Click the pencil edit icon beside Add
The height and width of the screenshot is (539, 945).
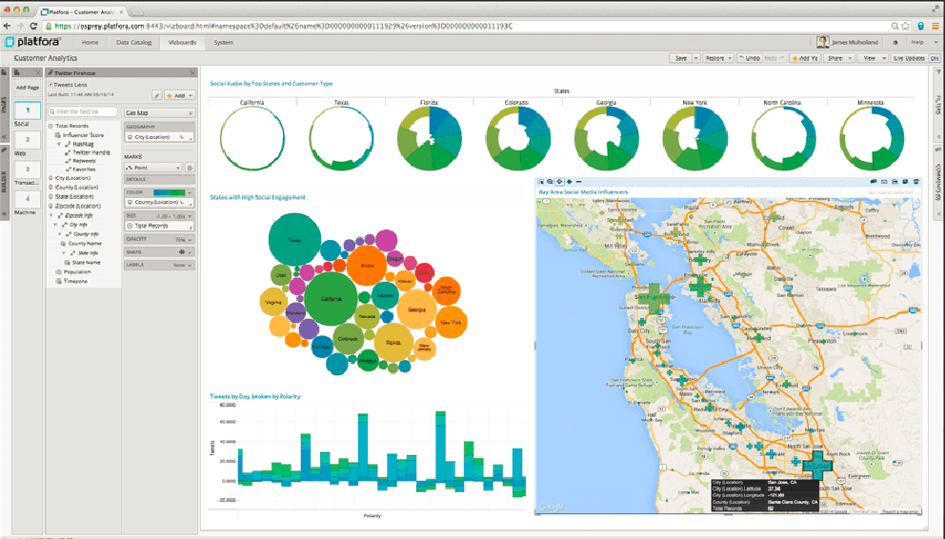pyautogui.click(x=157, y=95)
